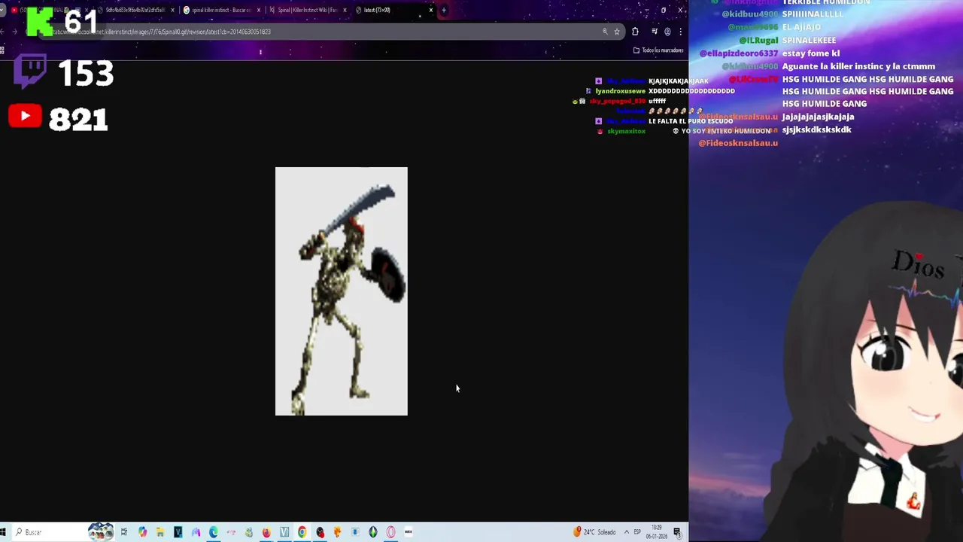Open the Chrome three-dot menu

[x=680, y=32]
